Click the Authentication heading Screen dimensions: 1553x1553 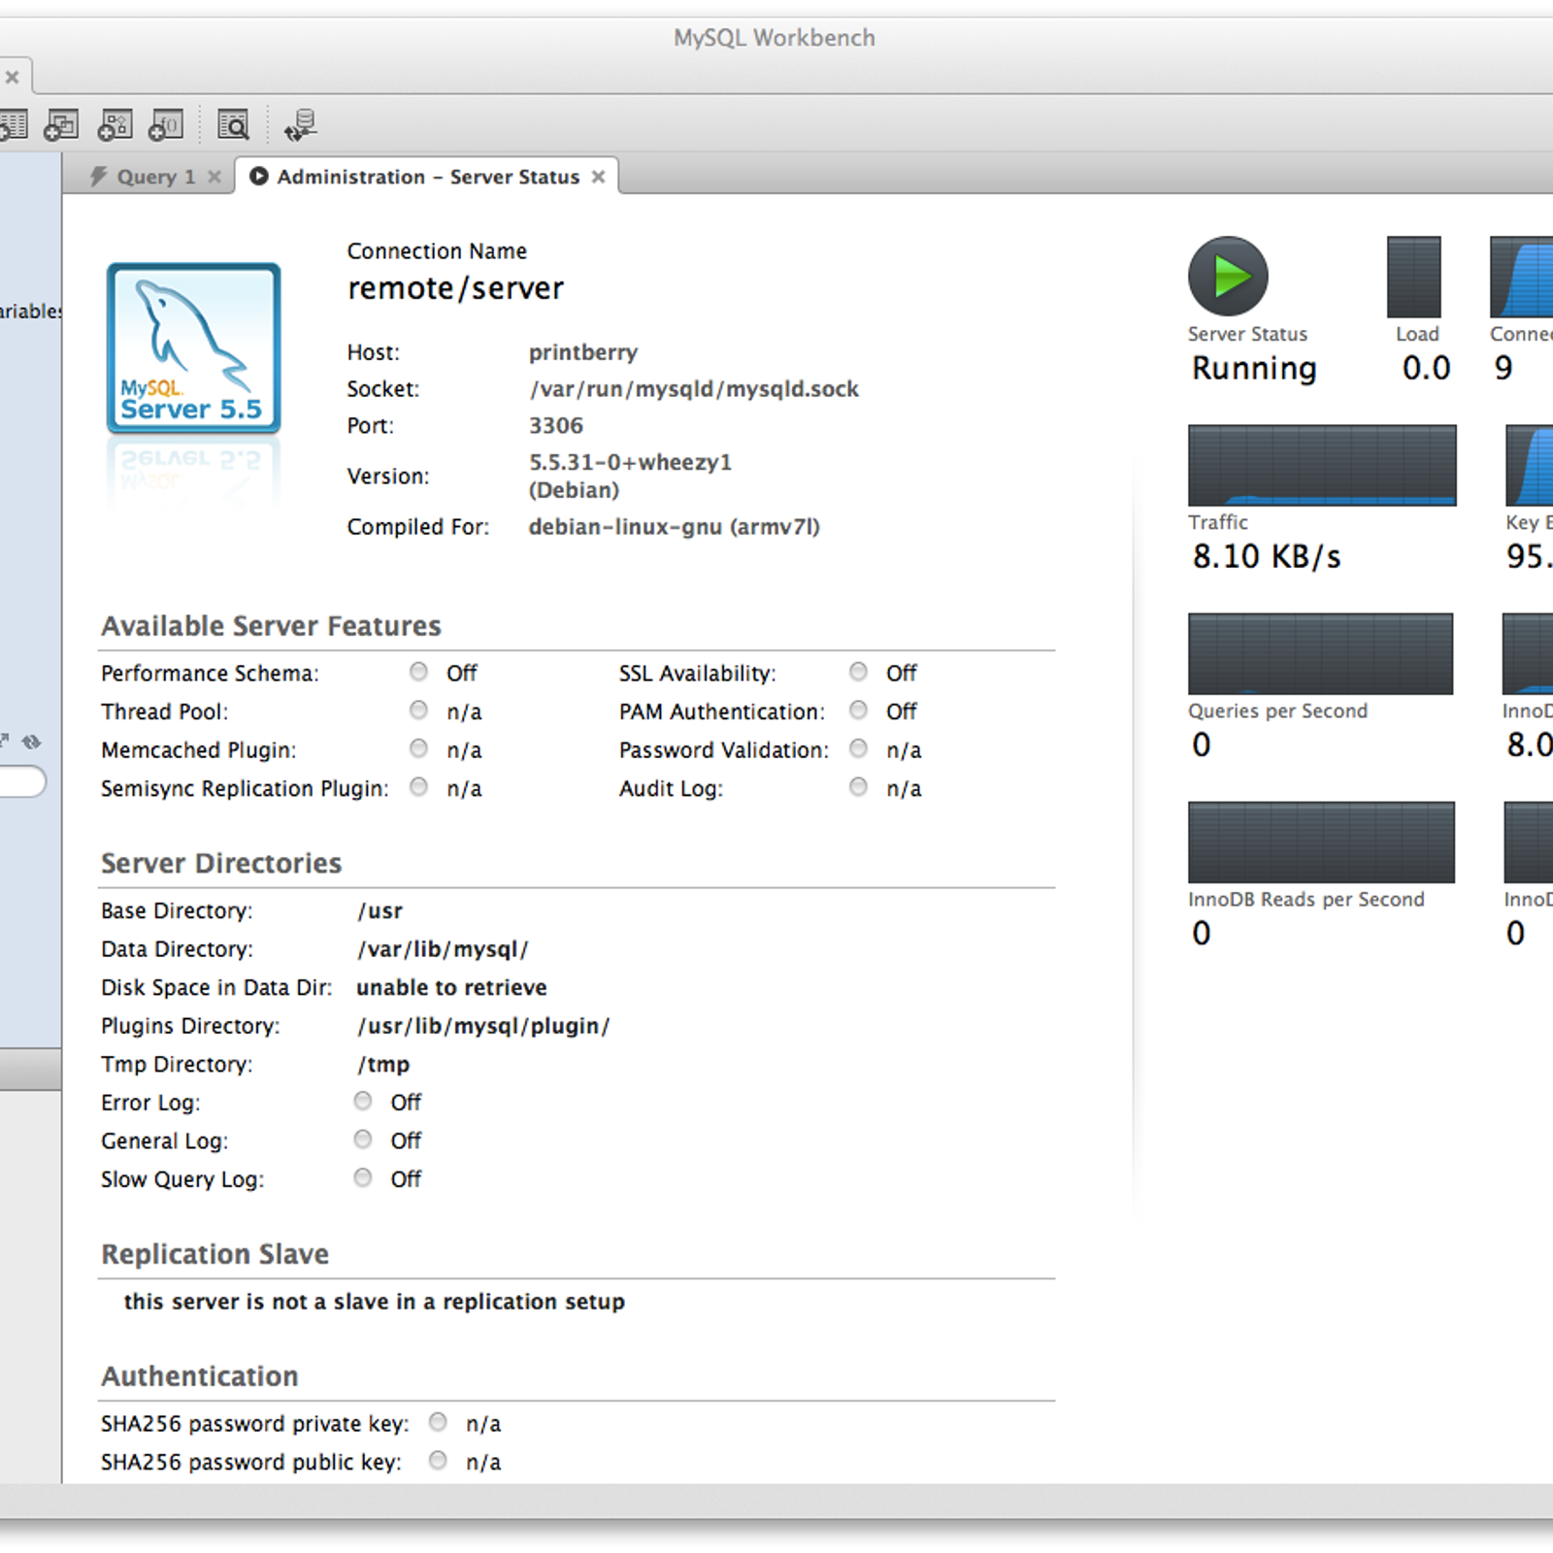[200, 1376]
